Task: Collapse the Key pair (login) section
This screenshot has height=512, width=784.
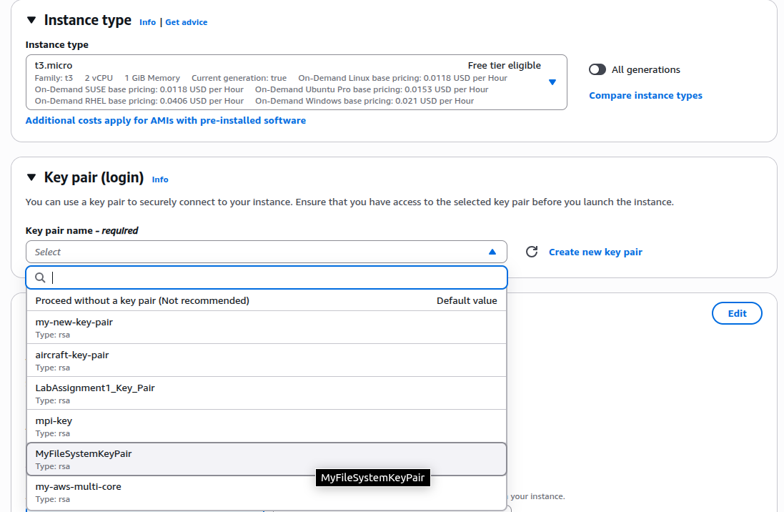Action: point(31,178)
